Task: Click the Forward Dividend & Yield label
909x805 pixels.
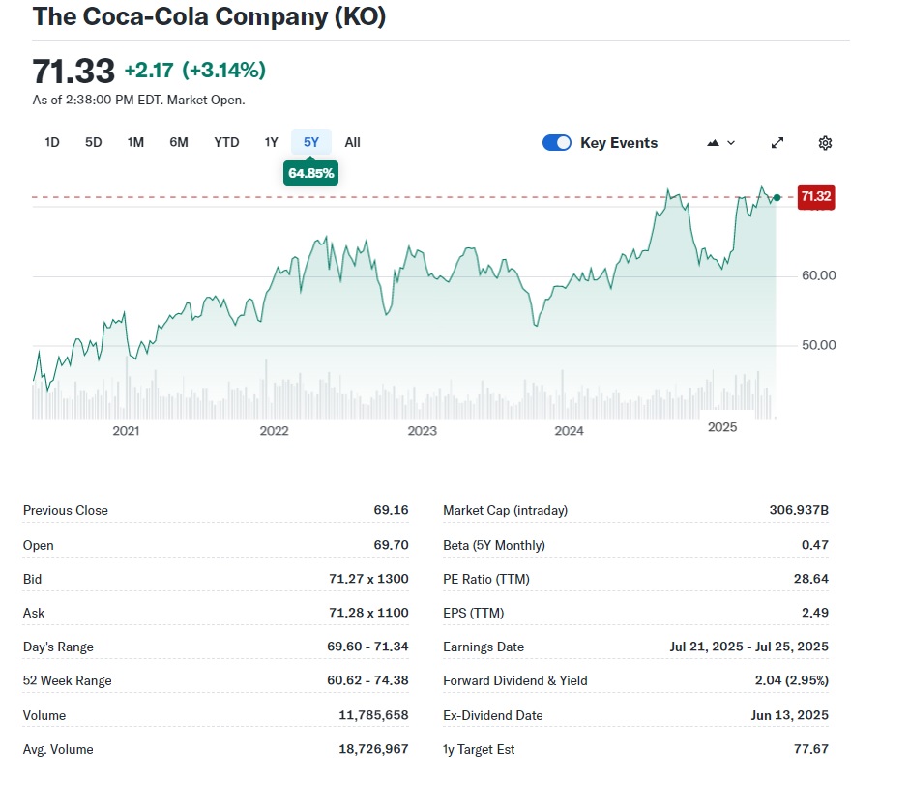Action: click(514, 680)
